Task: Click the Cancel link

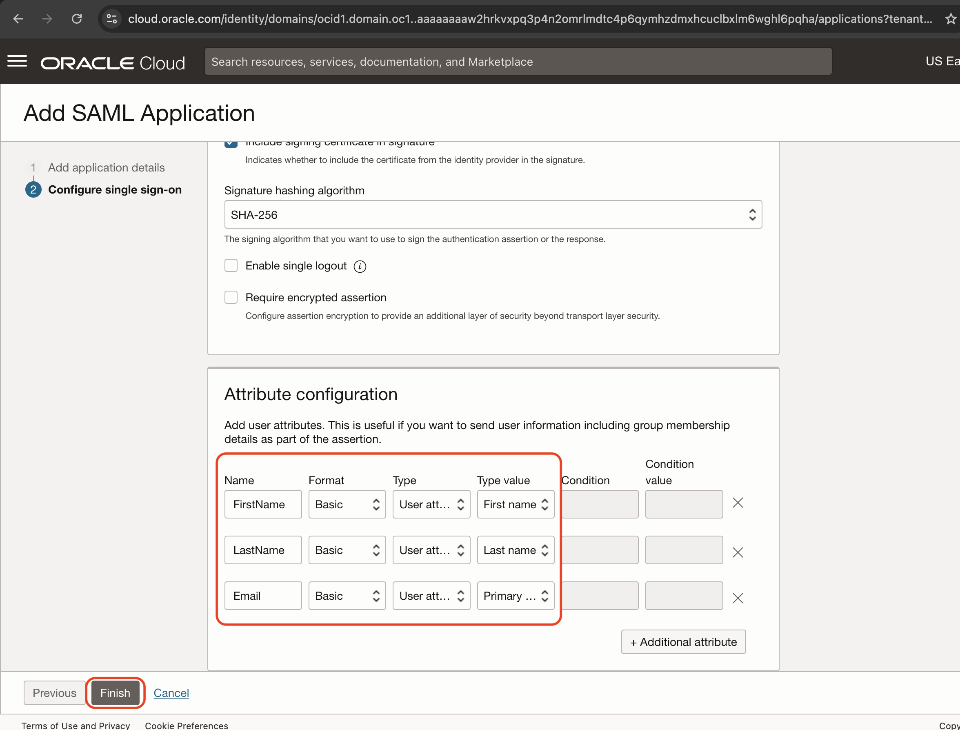Action: pyautogui.click(x=171, y=692)
